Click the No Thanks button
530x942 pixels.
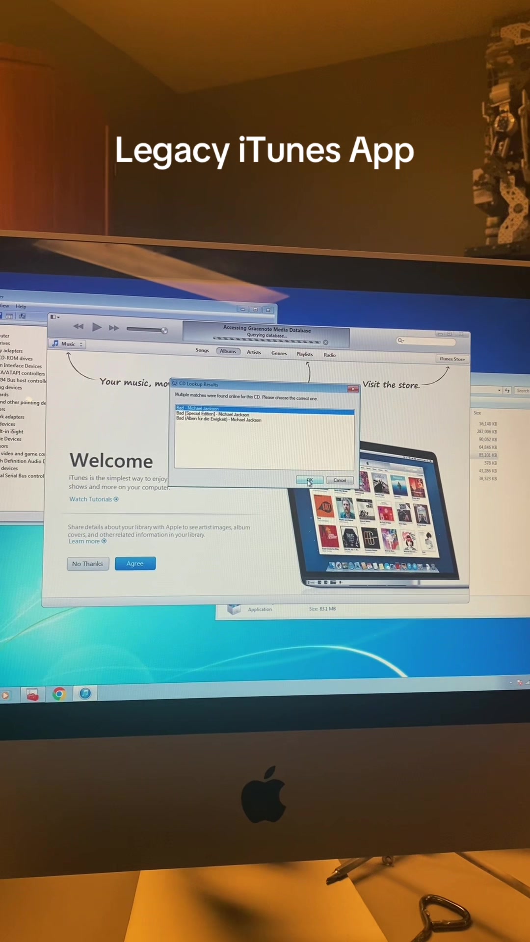(x=88, y=564)
